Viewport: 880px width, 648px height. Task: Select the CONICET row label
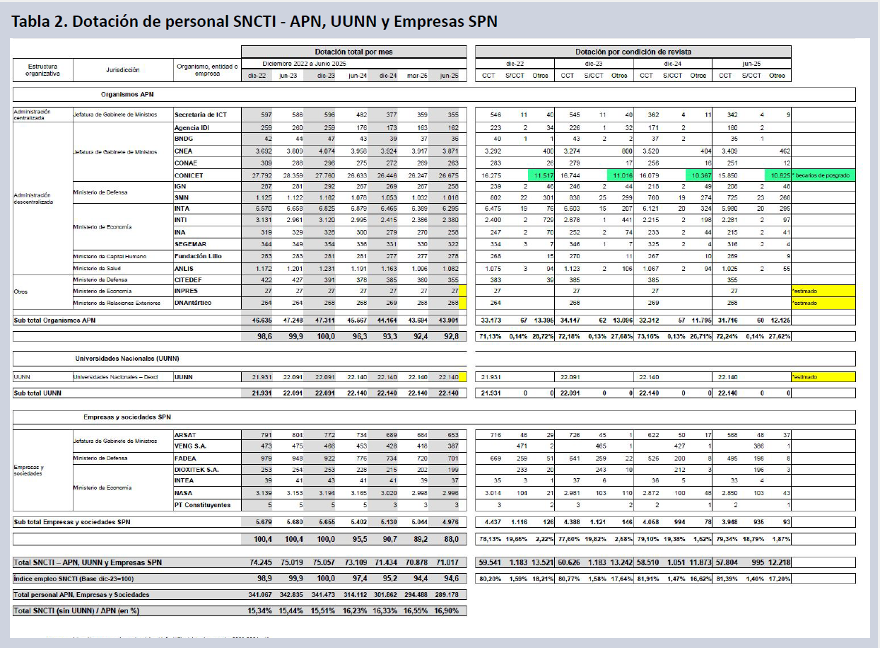coord(192,175)
